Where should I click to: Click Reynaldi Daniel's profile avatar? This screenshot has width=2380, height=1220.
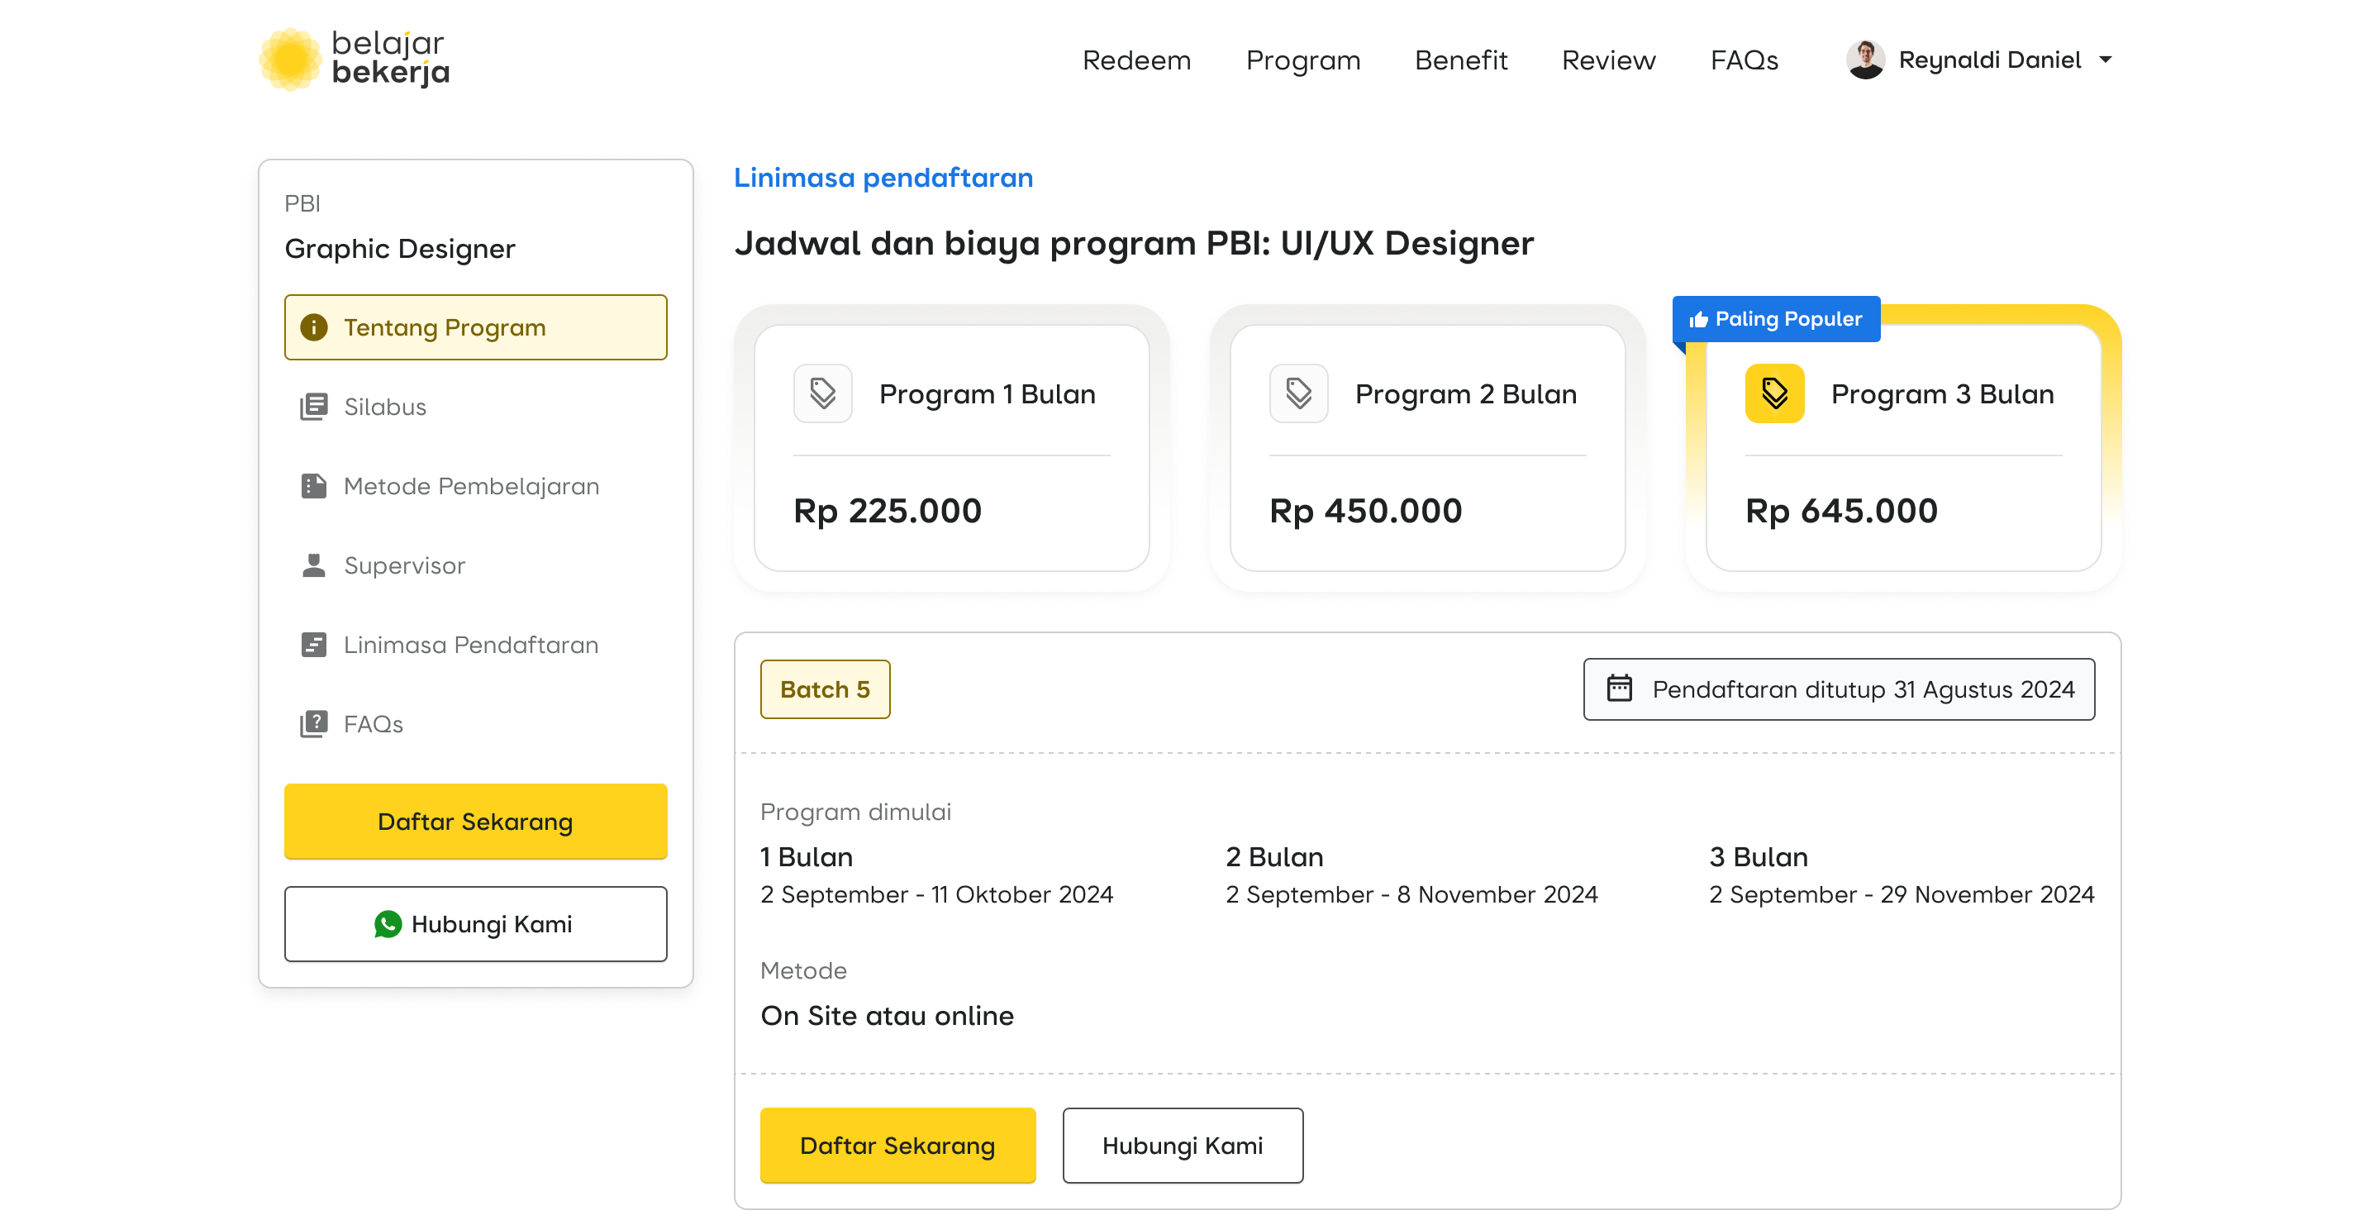pos(1864,60)
